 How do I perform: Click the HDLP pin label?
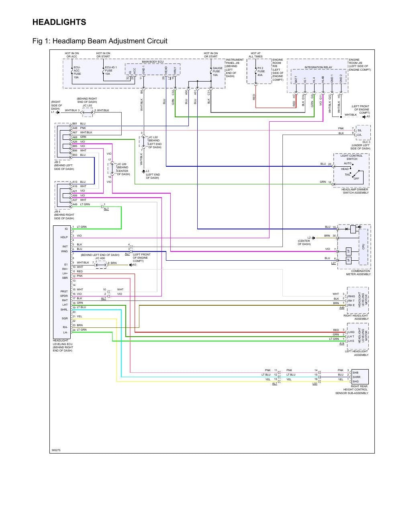tap(64, 237)
